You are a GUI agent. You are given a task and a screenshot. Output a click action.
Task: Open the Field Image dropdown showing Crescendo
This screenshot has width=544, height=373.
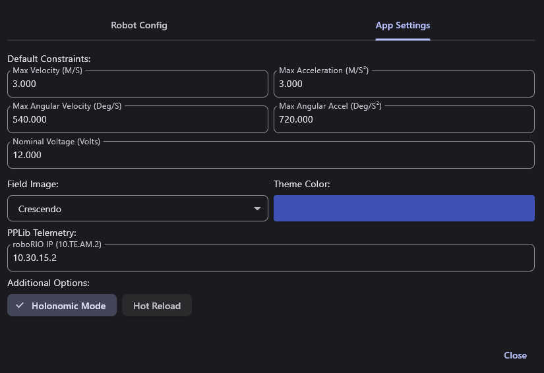[x=138, y=208]
